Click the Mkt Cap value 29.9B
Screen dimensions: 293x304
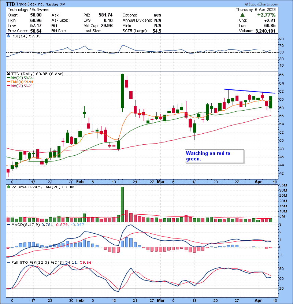tap(107, 26)
